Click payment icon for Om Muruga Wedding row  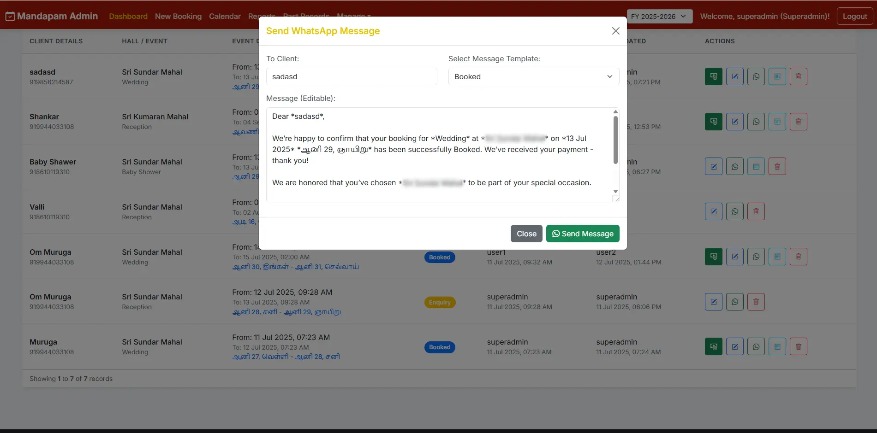(713, 257)
